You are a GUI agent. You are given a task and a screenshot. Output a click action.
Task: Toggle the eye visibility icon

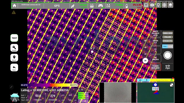coord(152,5)
